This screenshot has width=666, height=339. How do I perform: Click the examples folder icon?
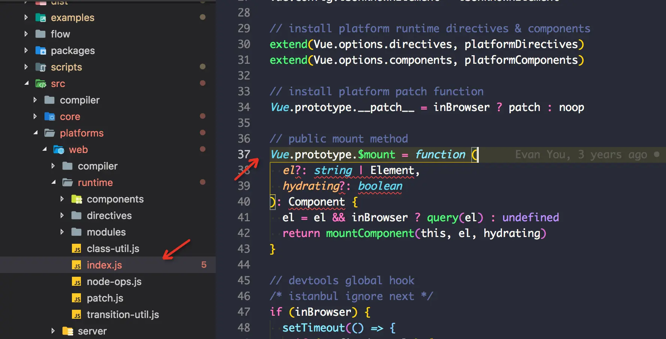pyautogui.click(x=40, y=18)
